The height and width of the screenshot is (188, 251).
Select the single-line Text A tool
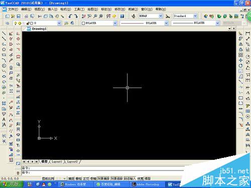[4, 119]
